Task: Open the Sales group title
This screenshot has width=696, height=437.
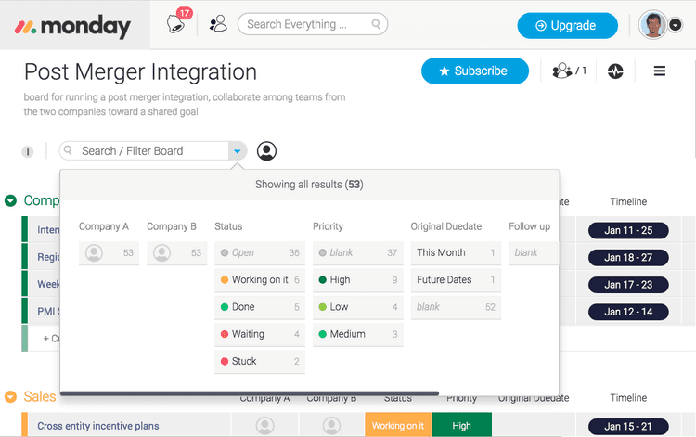Action: coord(40,396)
